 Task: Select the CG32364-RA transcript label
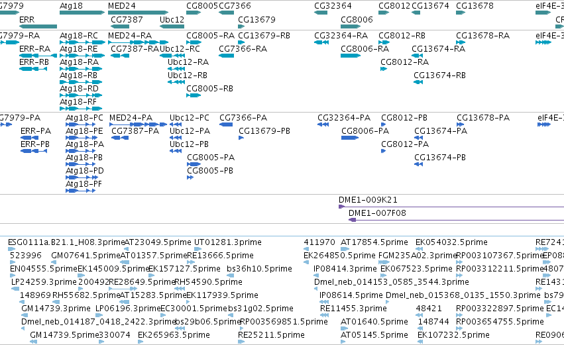[x=341, y=36]
